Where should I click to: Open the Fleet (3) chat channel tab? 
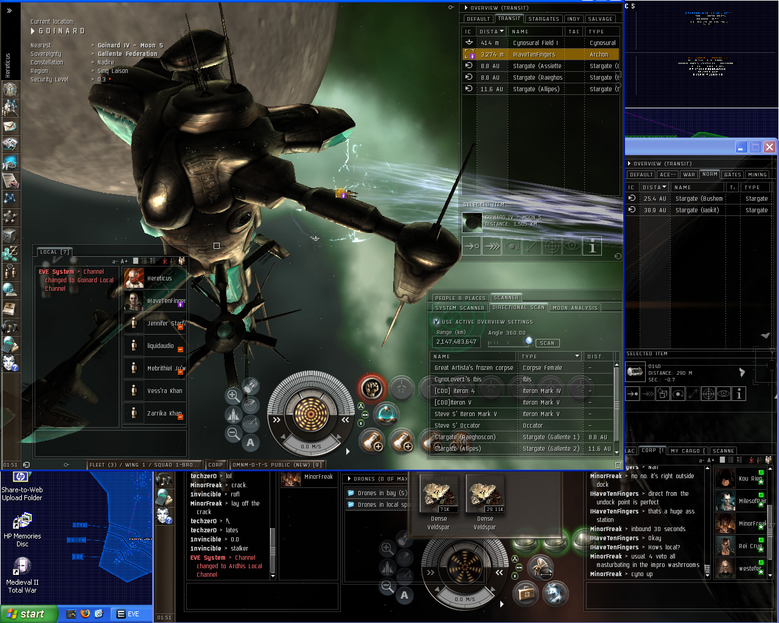[x=145, y=465]
